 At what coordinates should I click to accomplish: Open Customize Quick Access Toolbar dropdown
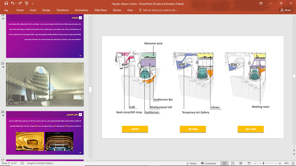point(32,4)
